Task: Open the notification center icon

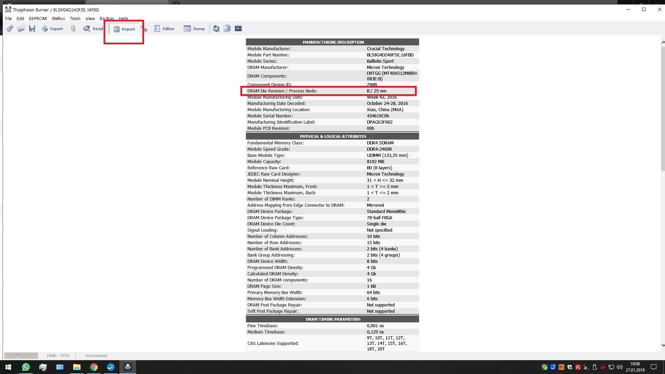Action: (x=654, y=367)
